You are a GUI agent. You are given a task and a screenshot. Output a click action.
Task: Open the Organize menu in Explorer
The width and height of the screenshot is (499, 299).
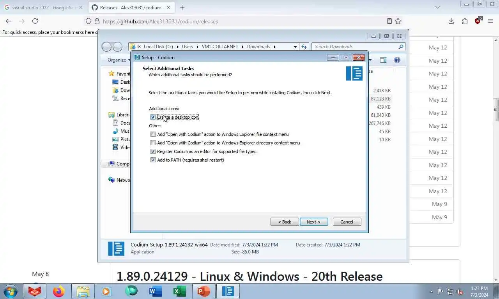pyautogui.click(x=119, y=60)
